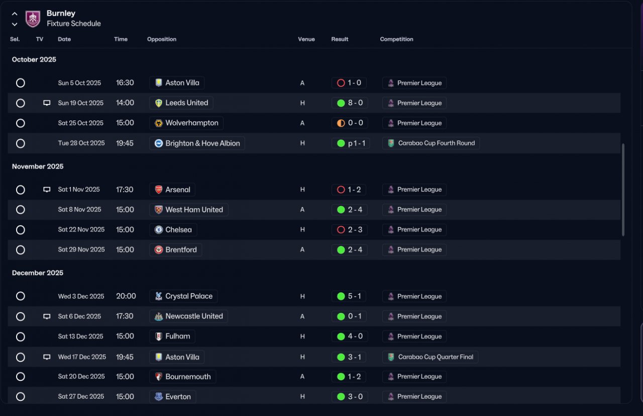Click the Arsenal club badge icon
This screenshot has height=416, width=643.
point(159,189)
